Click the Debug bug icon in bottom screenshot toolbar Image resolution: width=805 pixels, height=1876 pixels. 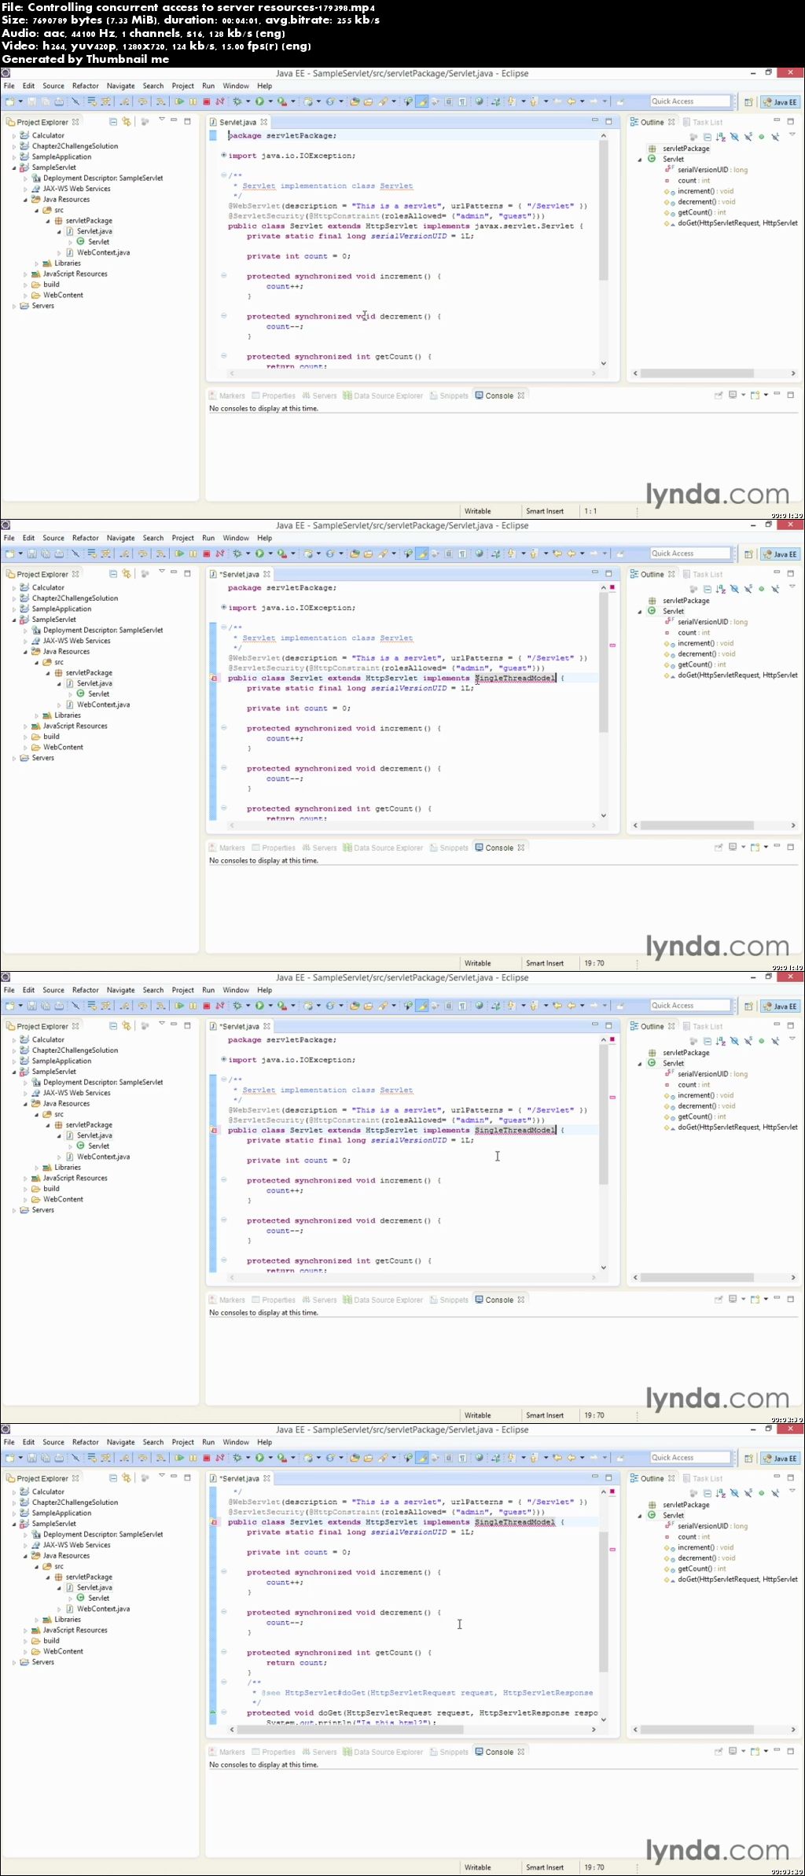[x=237, y=1458]
